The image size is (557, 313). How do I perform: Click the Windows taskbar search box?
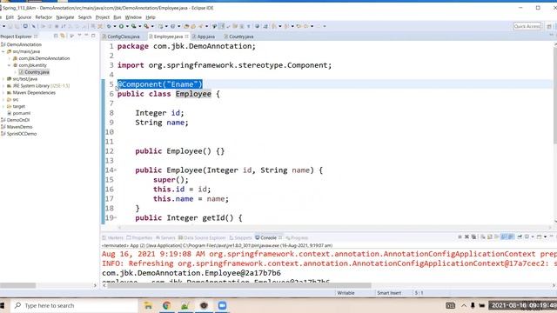74,305
